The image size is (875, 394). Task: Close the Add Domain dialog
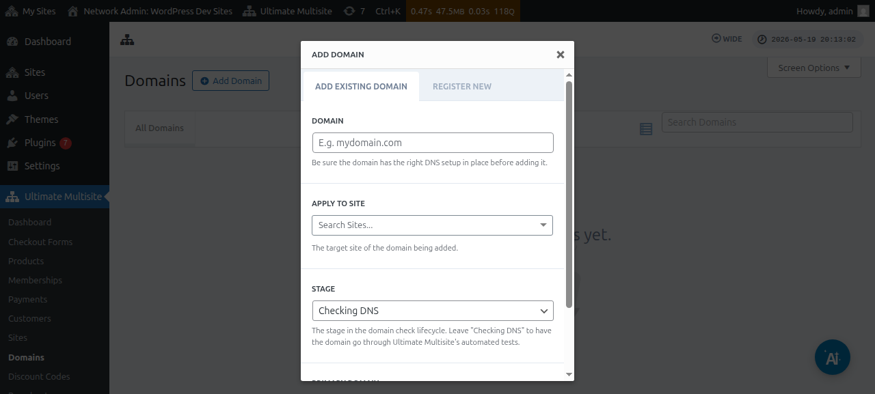[x=561, y=55]
